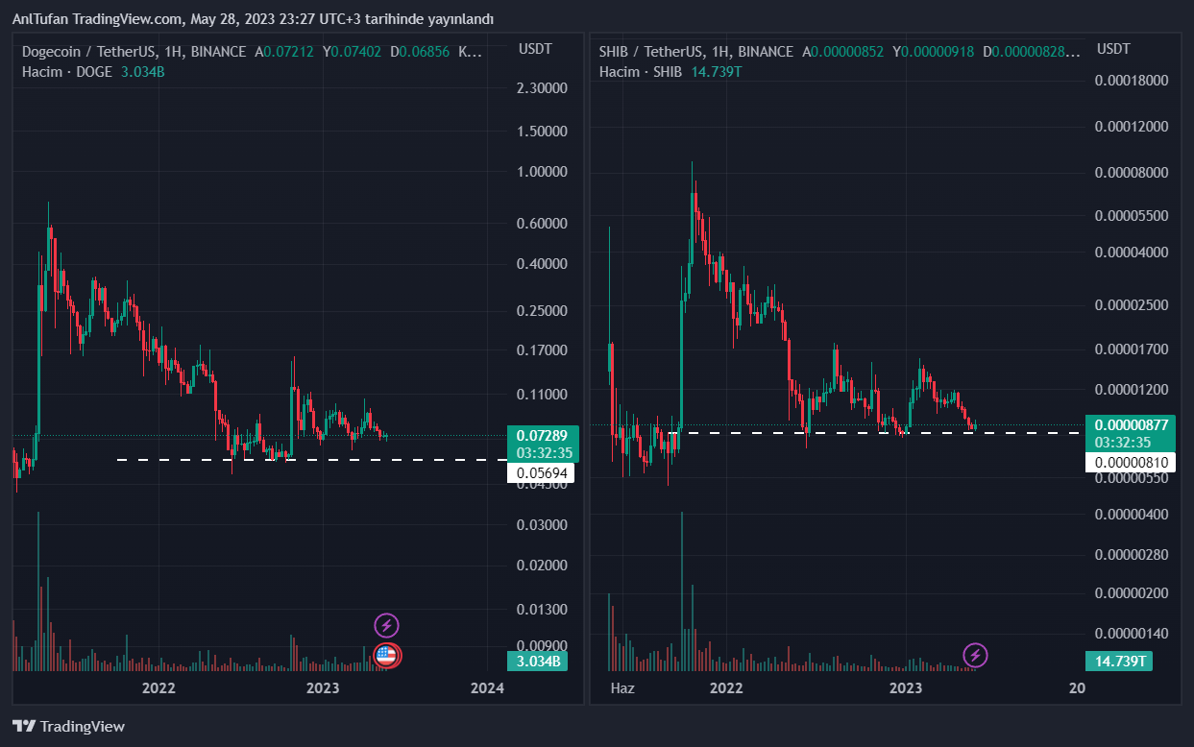Click the US flag event icon on the Dogecoin chart
The height and width of the screenshot is (747, 1194).
click(x=387, y=656)
